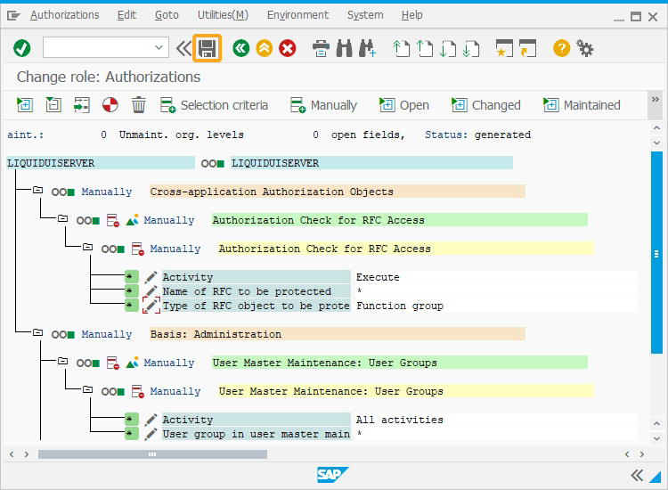Click the collapse all nodes icon
Image resolution: width=668 pixels, height=490 pixels.
[53, 105]
